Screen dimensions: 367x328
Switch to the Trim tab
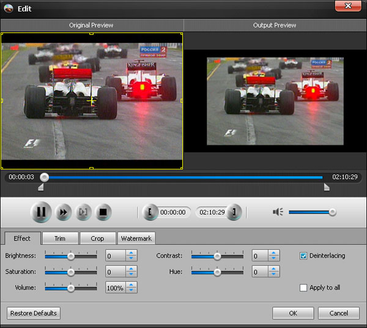coord(60,238)
